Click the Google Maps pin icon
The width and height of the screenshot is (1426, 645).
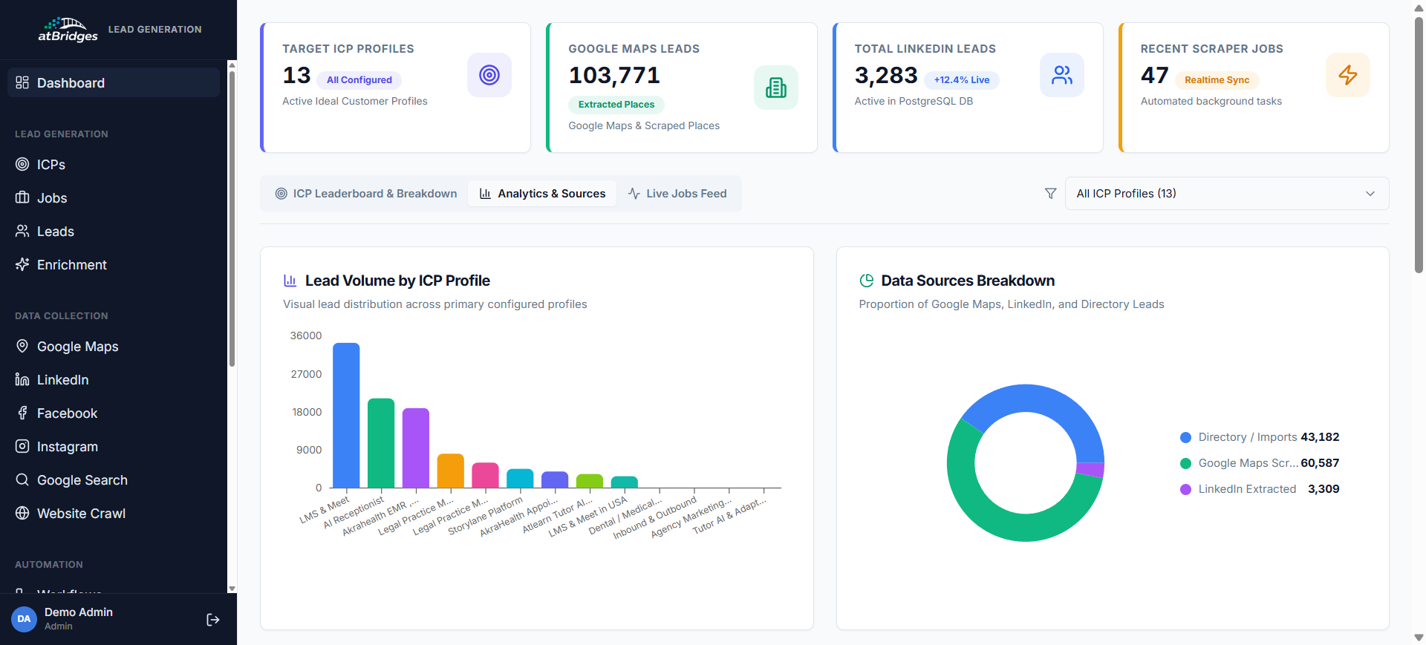[22, 346]
